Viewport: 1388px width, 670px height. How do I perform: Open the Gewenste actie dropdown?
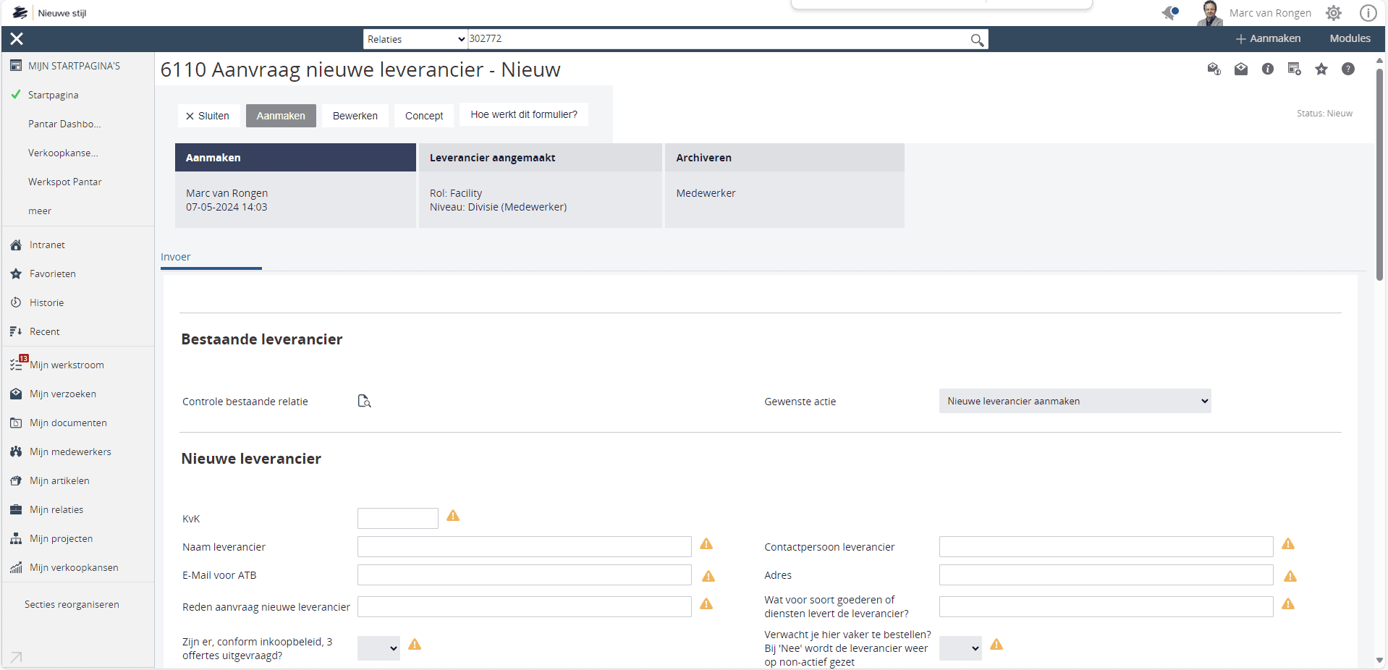pyautogui.click(x=1074, y=401)
